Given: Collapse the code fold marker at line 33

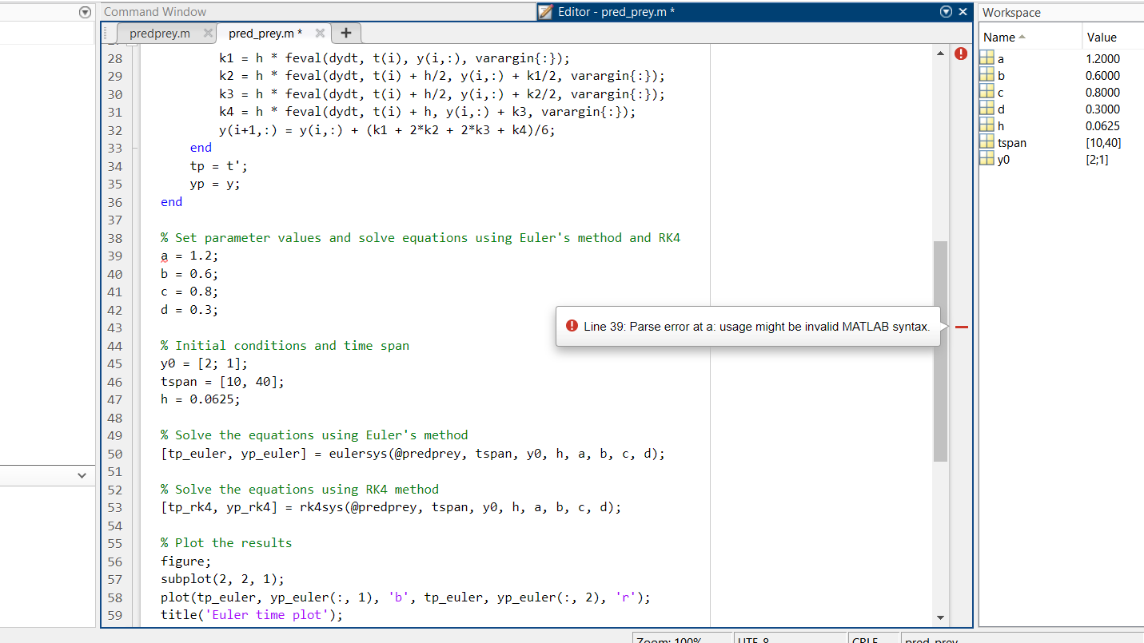Looking at the screenshot, I should click(x=134, y=148).
